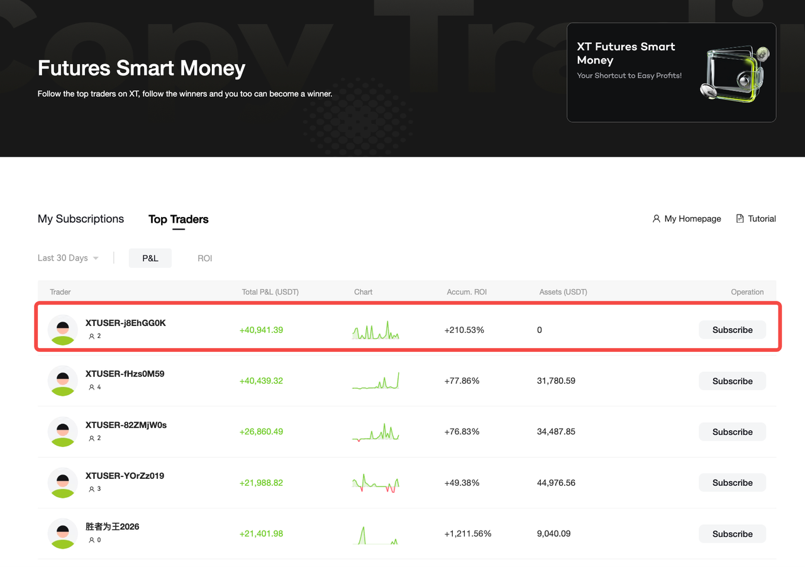
Task: Click follower icon under XTUSER-j8EhGG0K
Action: 92,337
